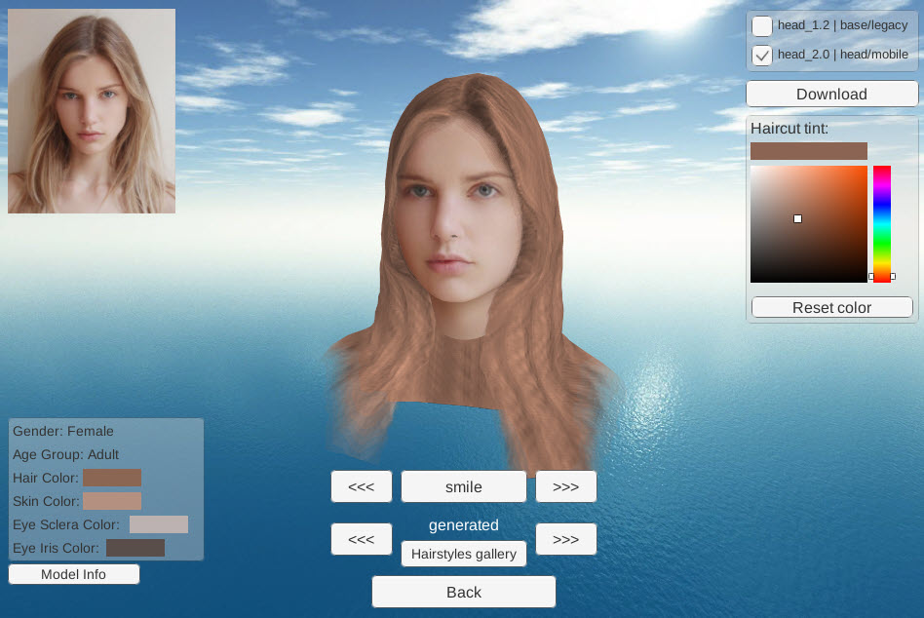Switch to next haircut using right arrows

pos(565,539)
